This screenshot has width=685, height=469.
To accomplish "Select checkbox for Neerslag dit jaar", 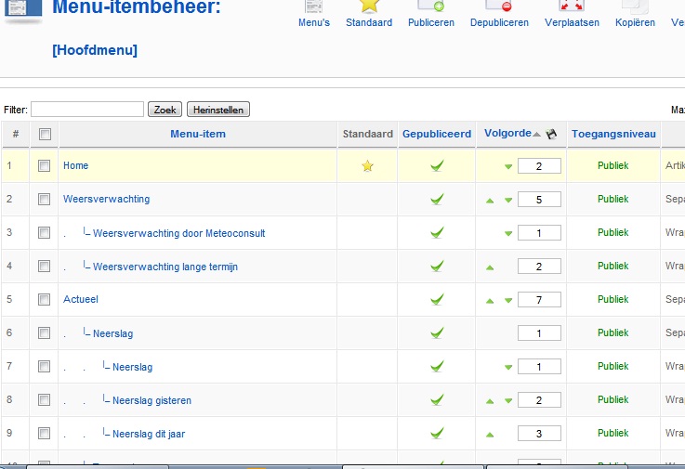I will point(44,433).
